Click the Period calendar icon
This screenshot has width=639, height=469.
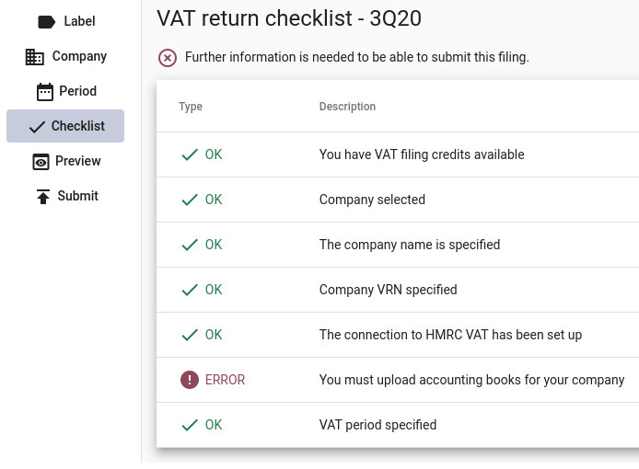point(44,92)
